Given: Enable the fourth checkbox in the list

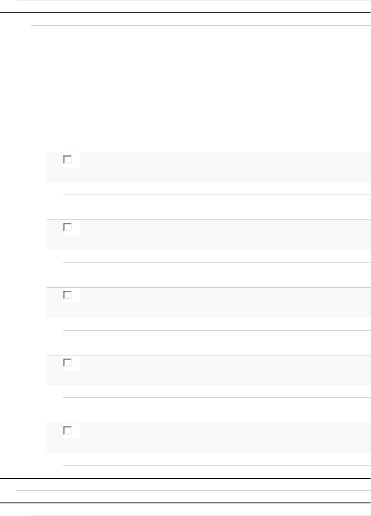Looking at the screenshot, I should 68,362.
